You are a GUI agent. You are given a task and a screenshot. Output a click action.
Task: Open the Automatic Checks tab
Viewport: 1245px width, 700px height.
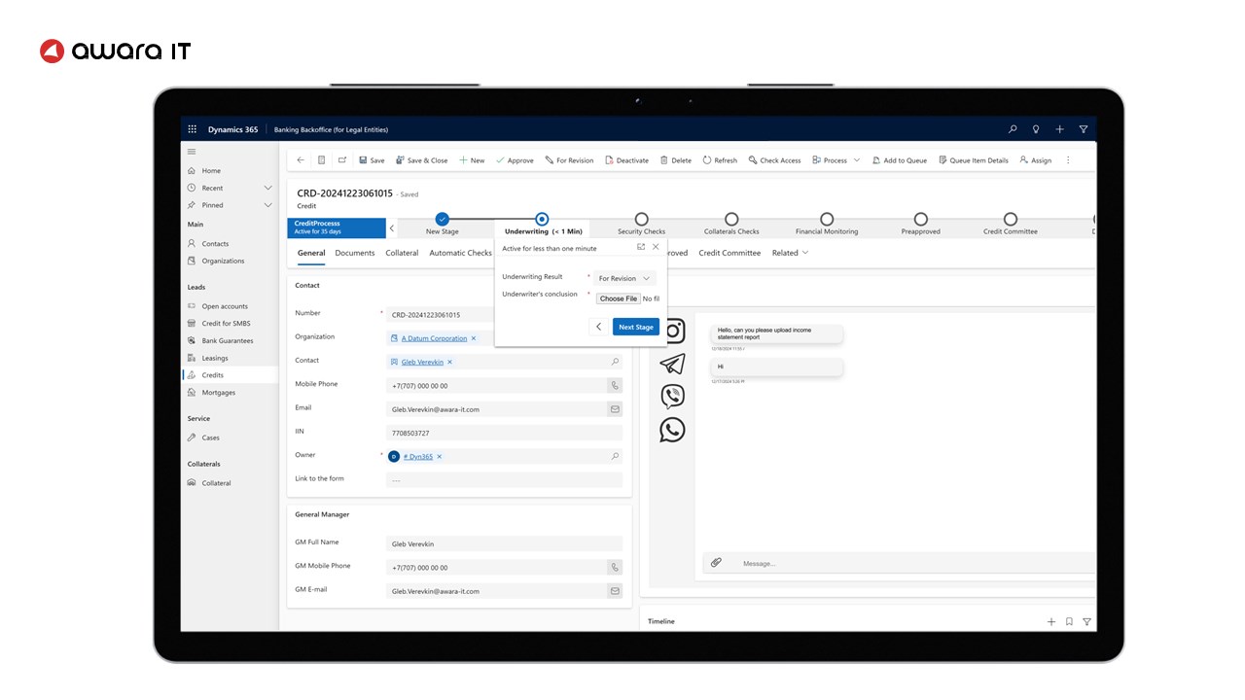461,253
